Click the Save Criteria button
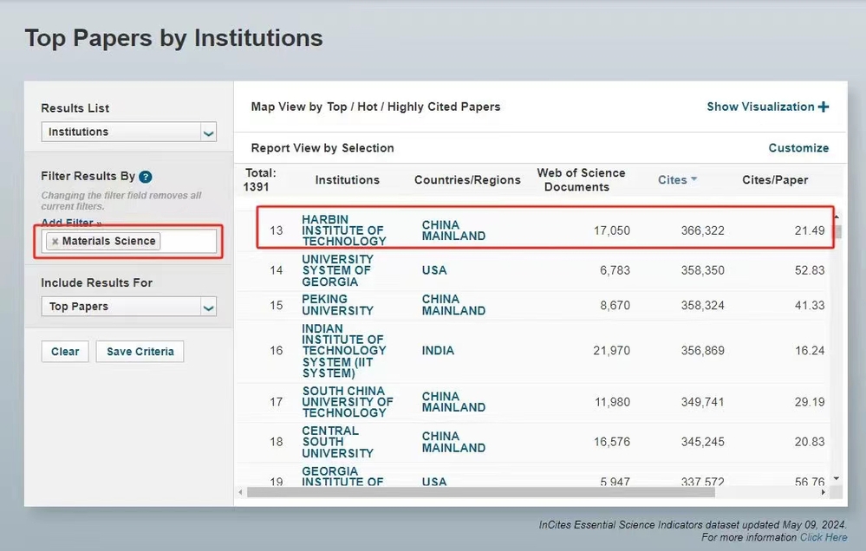Viewport: 866px width, 551px height. tap(140, 352)
